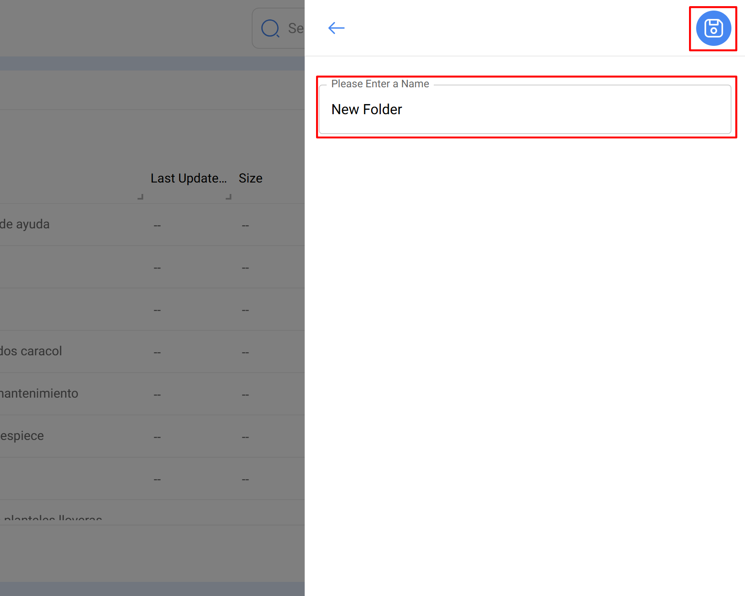The width and height of the screenshot is (745, 596).
Task: Select the row ending in "mantenimiento"
Action: click(39, 394)
